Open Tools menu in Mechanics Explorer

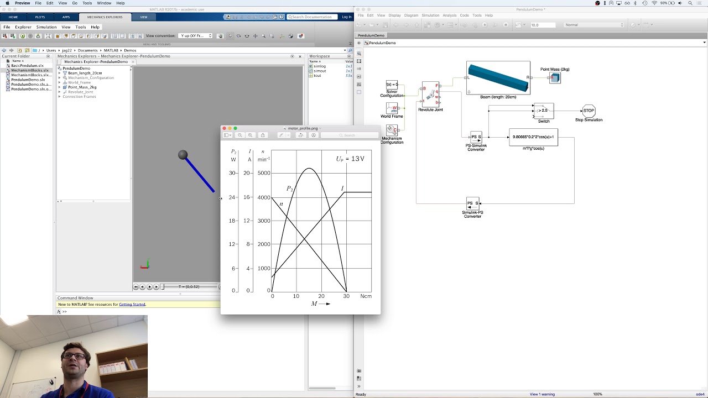click(x=81, y=27)
